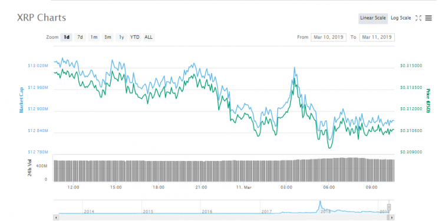Click the 03:00 time axis label
The image size is (442, 221).
pos(286,187)
